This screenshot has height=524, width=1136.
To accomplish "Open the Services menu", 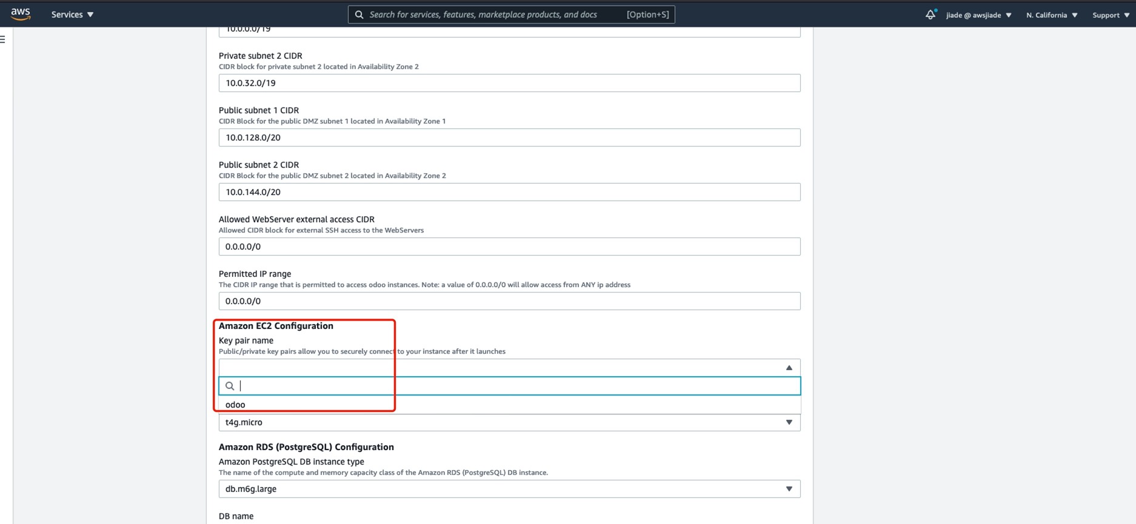I will (x=72, y=15).
